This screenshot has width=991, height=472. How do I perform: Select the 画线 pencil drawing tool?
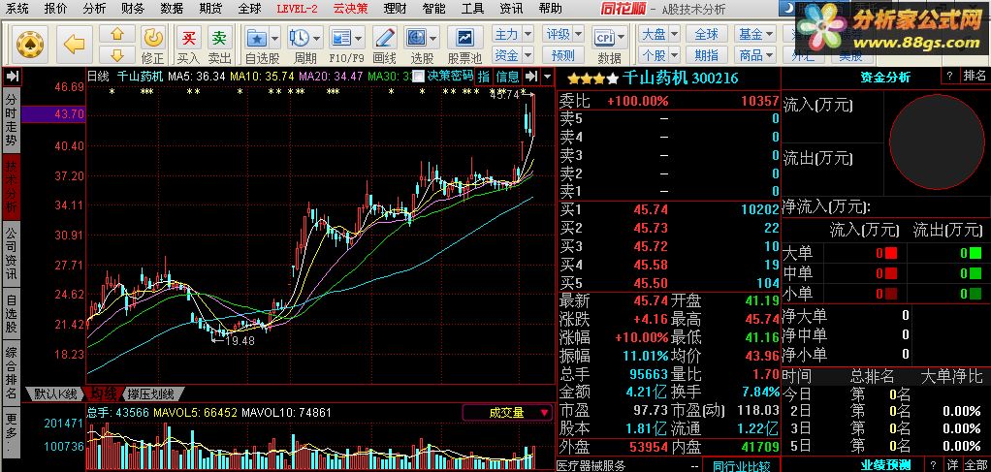[x=384, y=37]
